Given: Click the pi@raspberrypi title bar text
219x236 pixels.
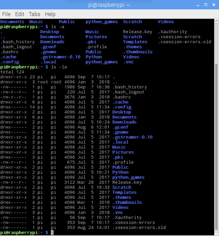Looking at the screenshot, I should (109, 4).
